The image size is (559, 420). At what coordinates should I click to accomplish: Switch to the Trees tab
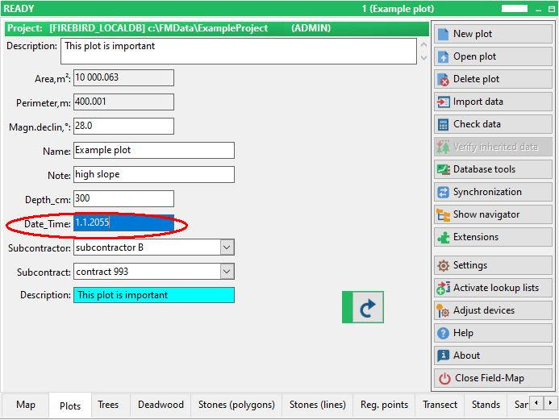(108, 405)
